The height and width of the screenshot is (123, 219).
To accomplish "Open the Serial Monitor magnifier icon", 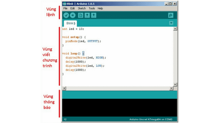I will coord(171,15).
